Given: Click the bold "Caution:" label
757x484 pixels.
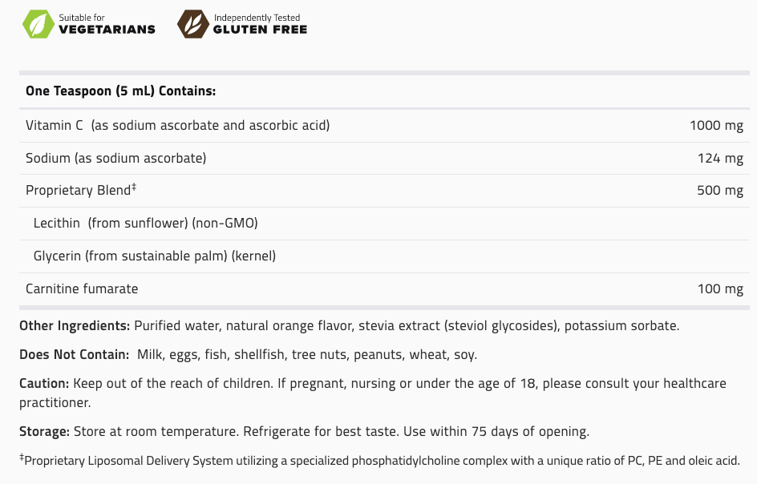Looking at the screenshot, I should coord(44,384).
